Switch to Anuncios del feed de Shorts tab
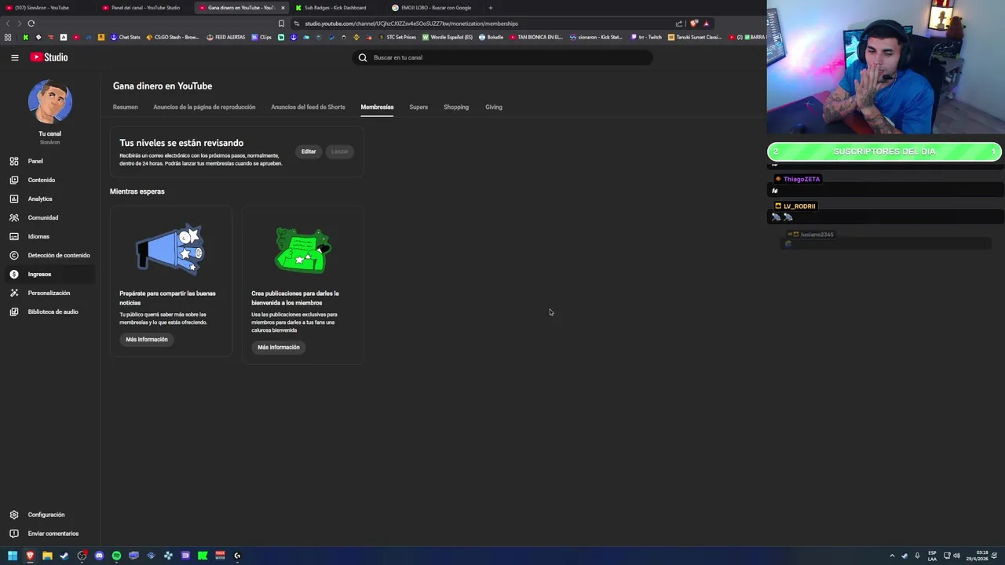This screenshot has width=1005, height=565. coord(308,107)
